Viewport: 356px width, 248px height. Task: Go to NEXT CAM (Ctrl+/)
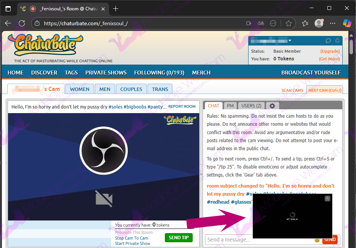click(x=325, y=90)
